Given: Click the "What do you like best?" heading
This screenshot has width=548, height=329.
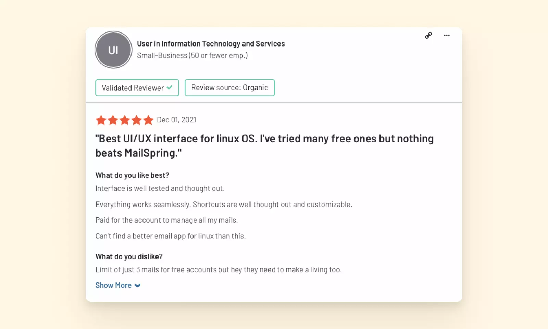Looking at the screenshot, I should tap(132, 175).
